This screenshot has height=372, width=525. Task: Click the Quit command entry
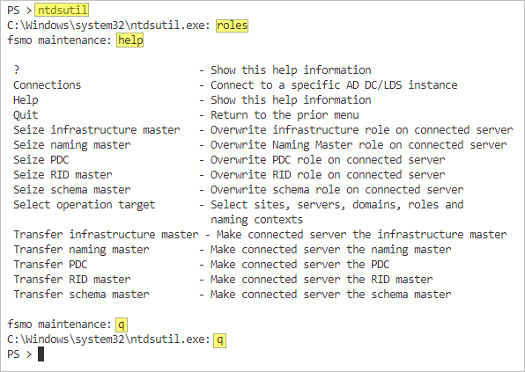(26, 115)
